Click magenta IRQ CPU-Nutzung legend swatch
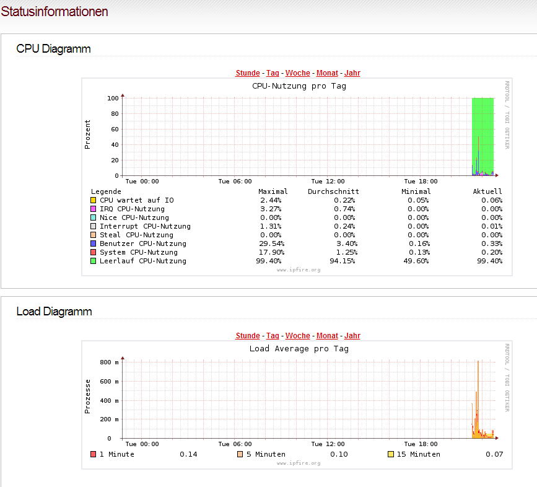The width and height of the screenshot is (537, 487). click(x=93, y=209)
